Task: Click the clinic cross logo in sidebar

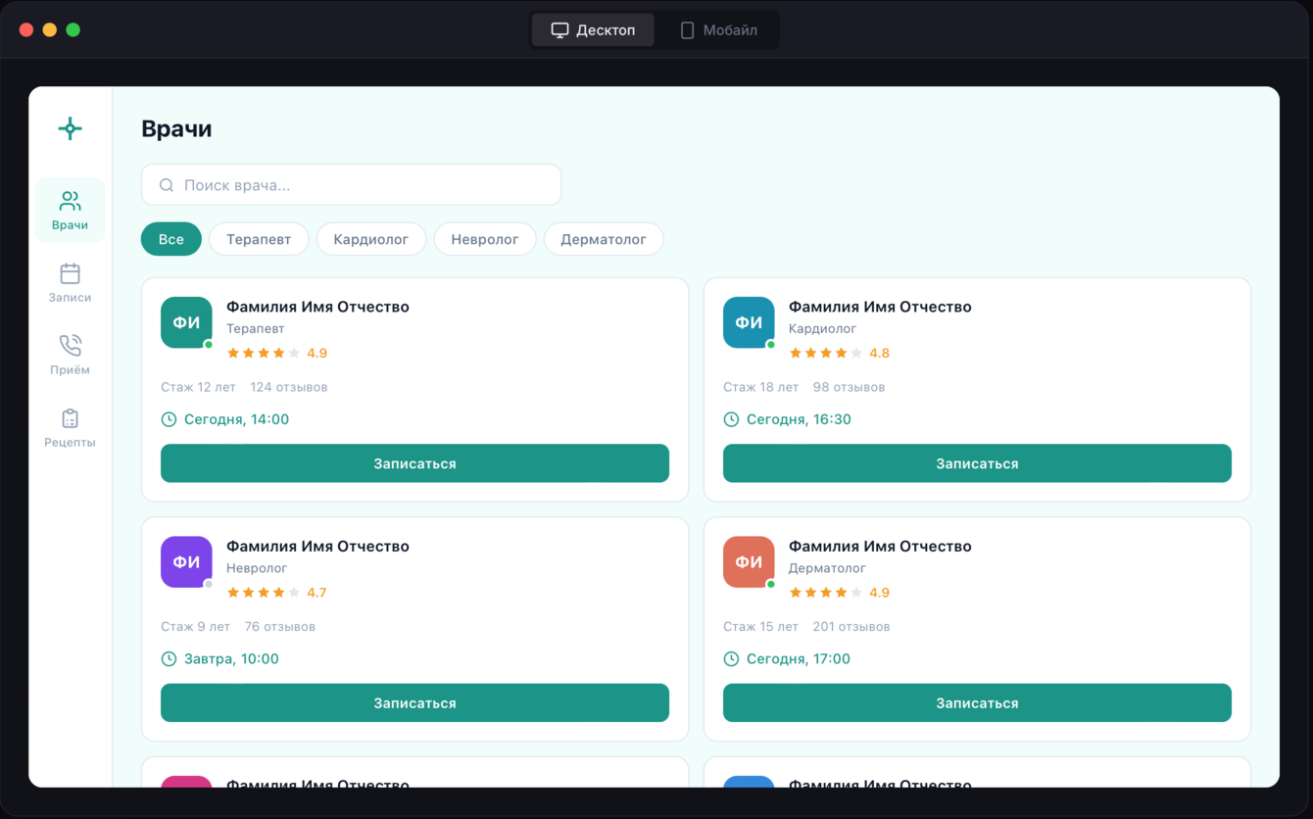Action: coord(70,128)
